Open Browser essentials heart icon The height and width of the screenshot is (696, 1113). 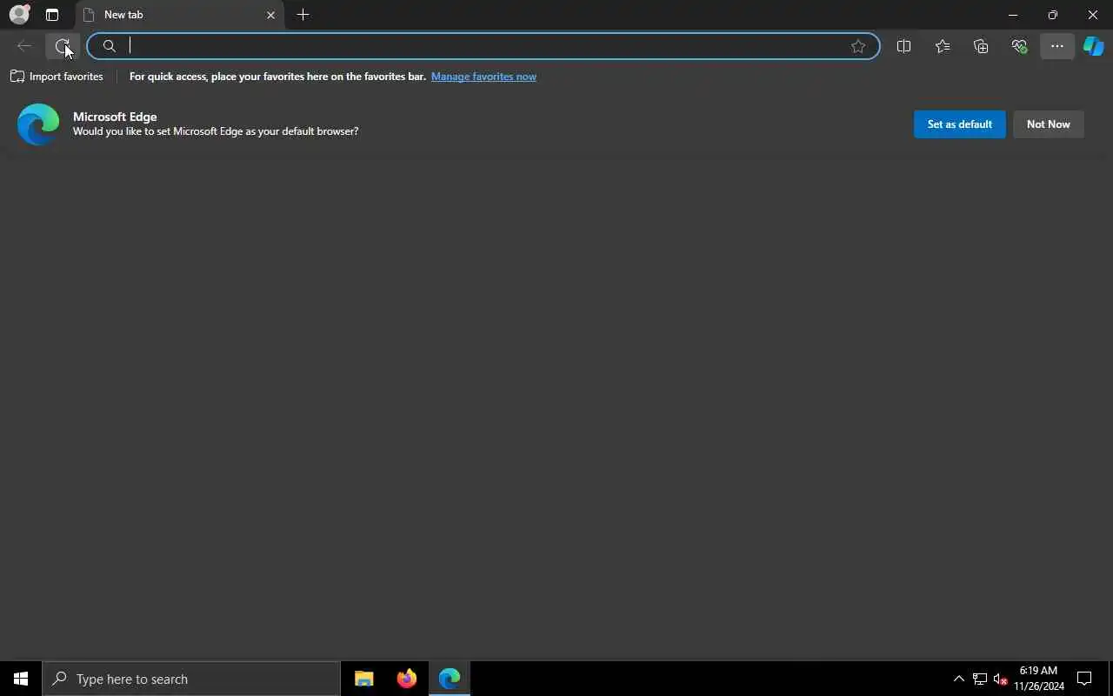[1019, 46]
